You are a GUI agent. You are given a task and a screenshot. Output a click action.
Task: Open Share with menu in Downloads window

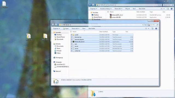(x=118, y=9)
